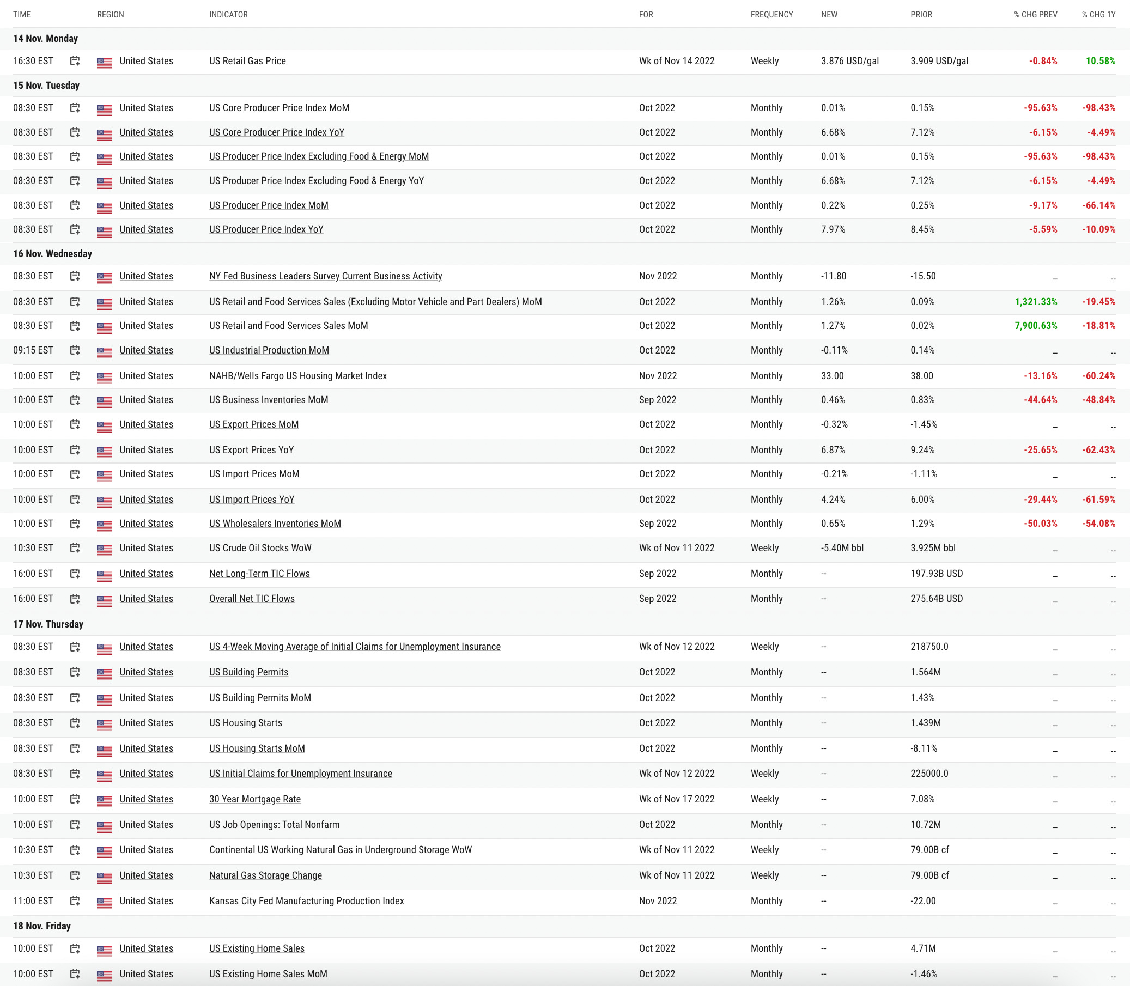Click calendar icon for US Industrial Production MoM

tap(75, 350)
